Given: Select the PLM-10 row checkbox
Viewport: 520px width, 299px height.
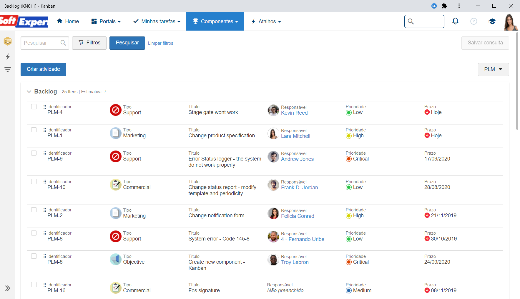Looking at the screenshot, I should pyautogui.click(x=34, y=182).
